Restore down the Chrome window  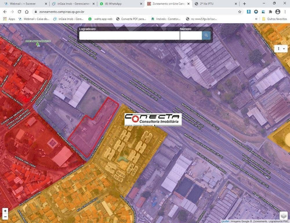click(274, 3)
